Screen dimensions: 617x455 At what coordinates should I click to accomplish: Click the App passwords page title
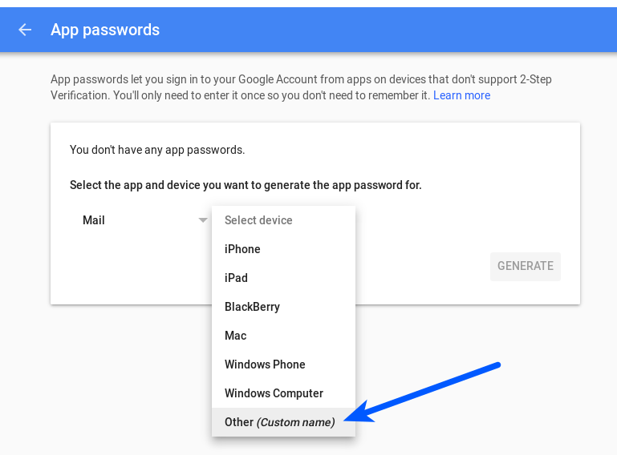[x=105, y=30]
